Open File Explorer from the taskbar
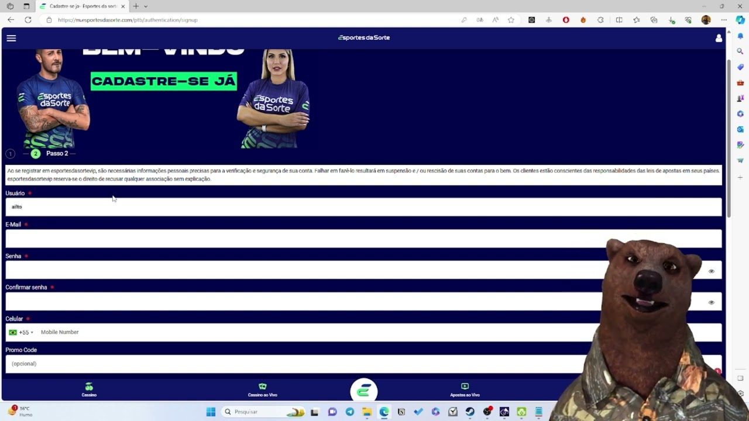Image resolution: width=749 pixels, height=421 pixels. [x=367, y=412]
